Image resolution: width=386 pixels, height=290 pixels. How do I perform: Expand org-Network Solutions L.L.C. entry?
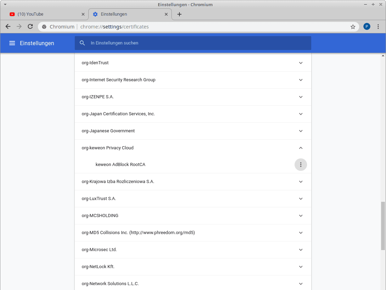[x=300, y=284]
